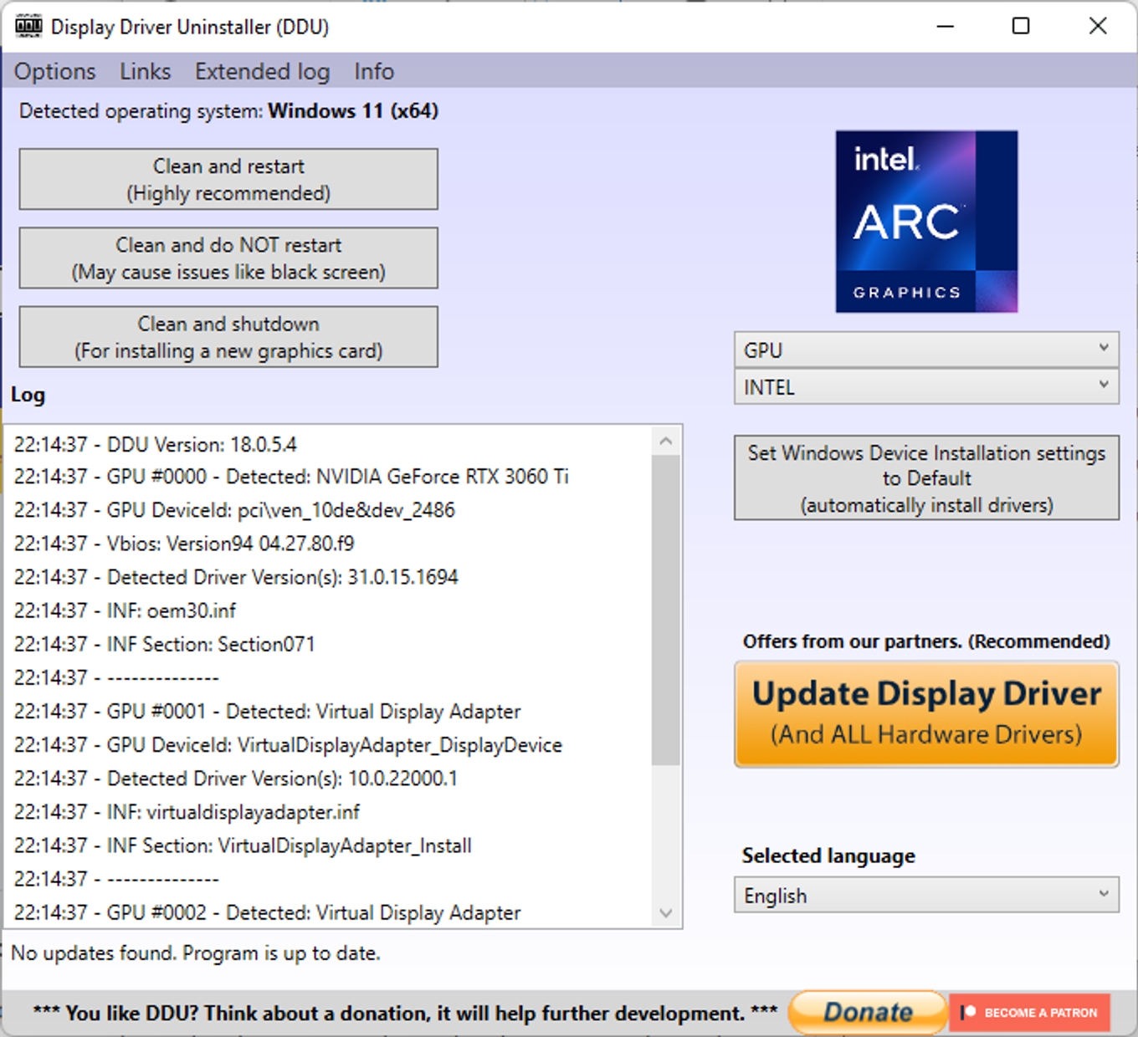Close the Display Driver Uninstaller window
This screenshot has height=1037, width=1138.
tap(1098, 26)
